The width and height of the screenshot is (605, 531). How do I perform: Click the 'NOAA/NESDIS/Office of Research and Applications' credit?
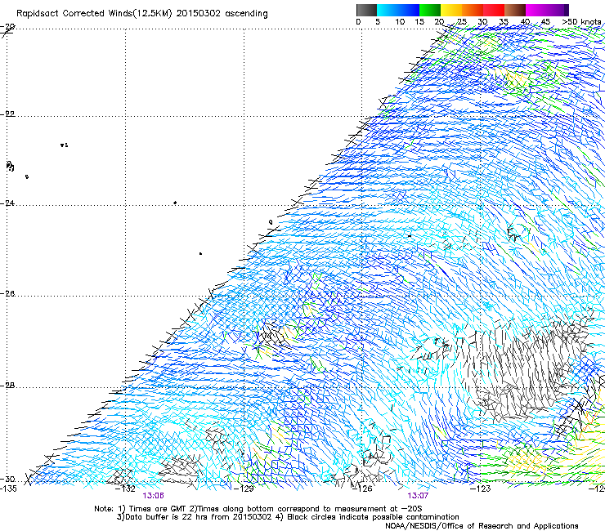pos(482,526)
